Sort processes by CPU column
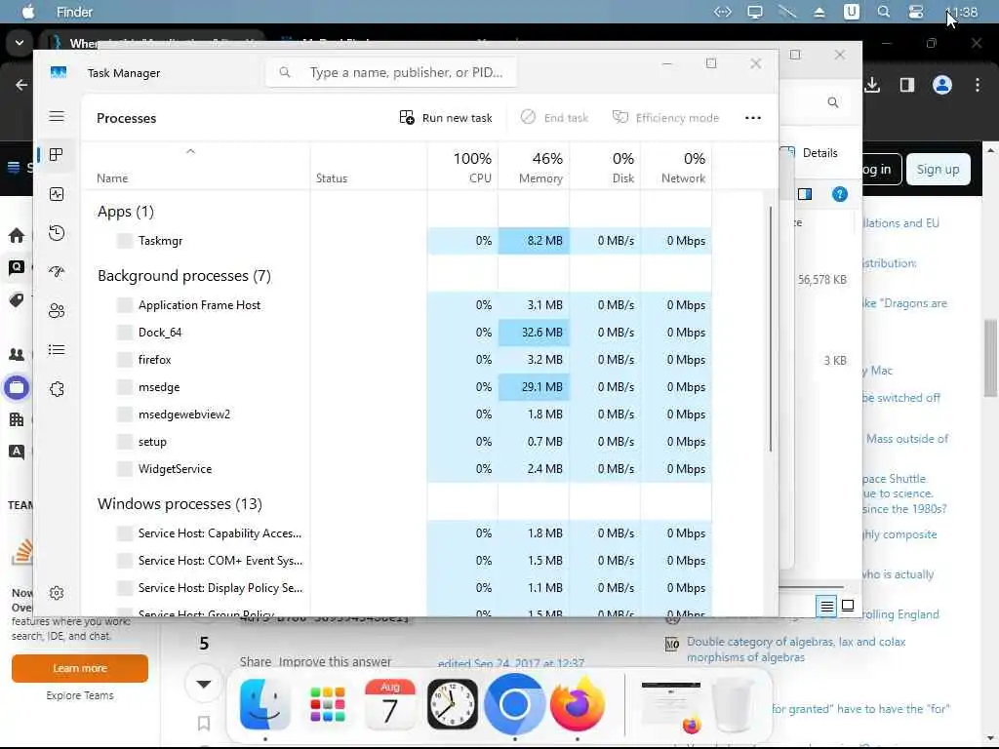This screenshot has height=749, width=999. (x=472, y=168)
